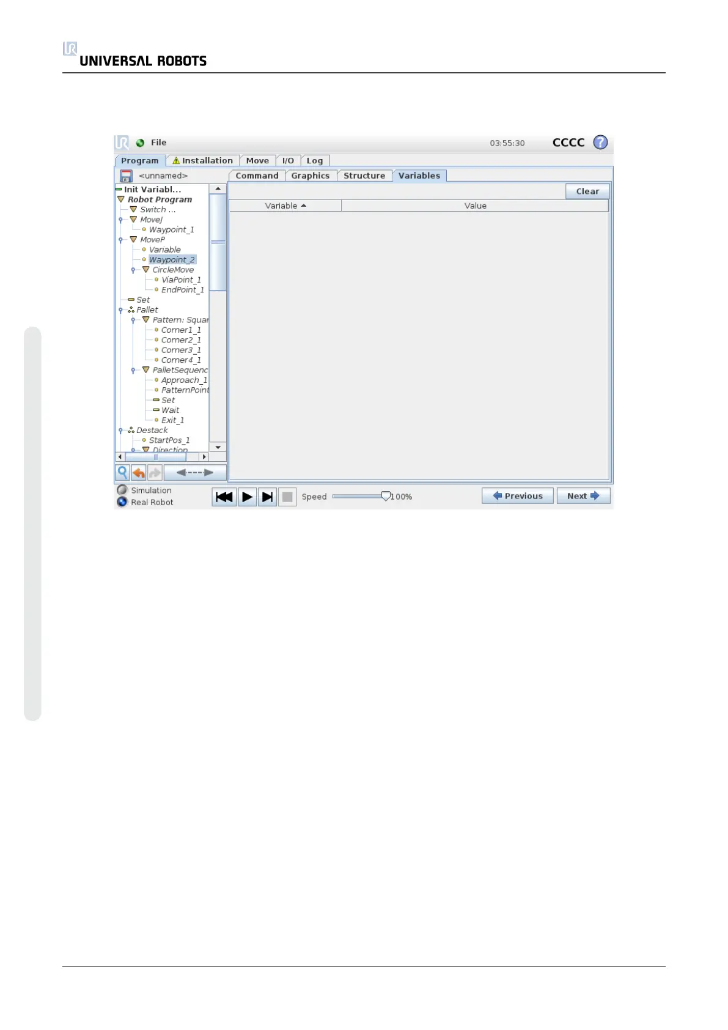Open the Installation tab
This screenshot has height=1030, width=728.
coord(202,161)
